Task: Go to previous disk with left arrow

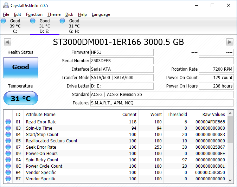Action: tap(7, 42)
